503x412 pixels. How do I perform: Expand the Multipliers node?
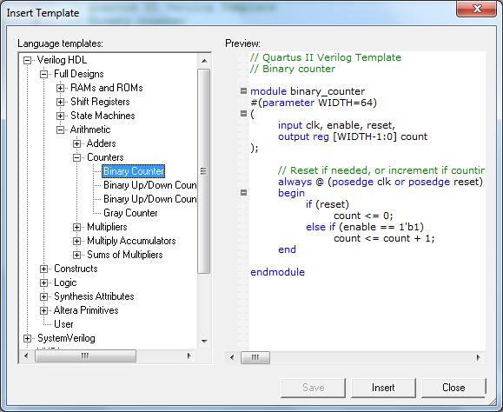click(76, 227)
